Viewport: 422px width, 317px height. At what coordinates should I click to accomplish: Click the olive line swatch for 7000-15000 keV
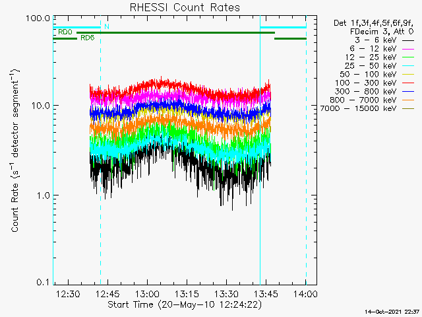pos(408,108)
